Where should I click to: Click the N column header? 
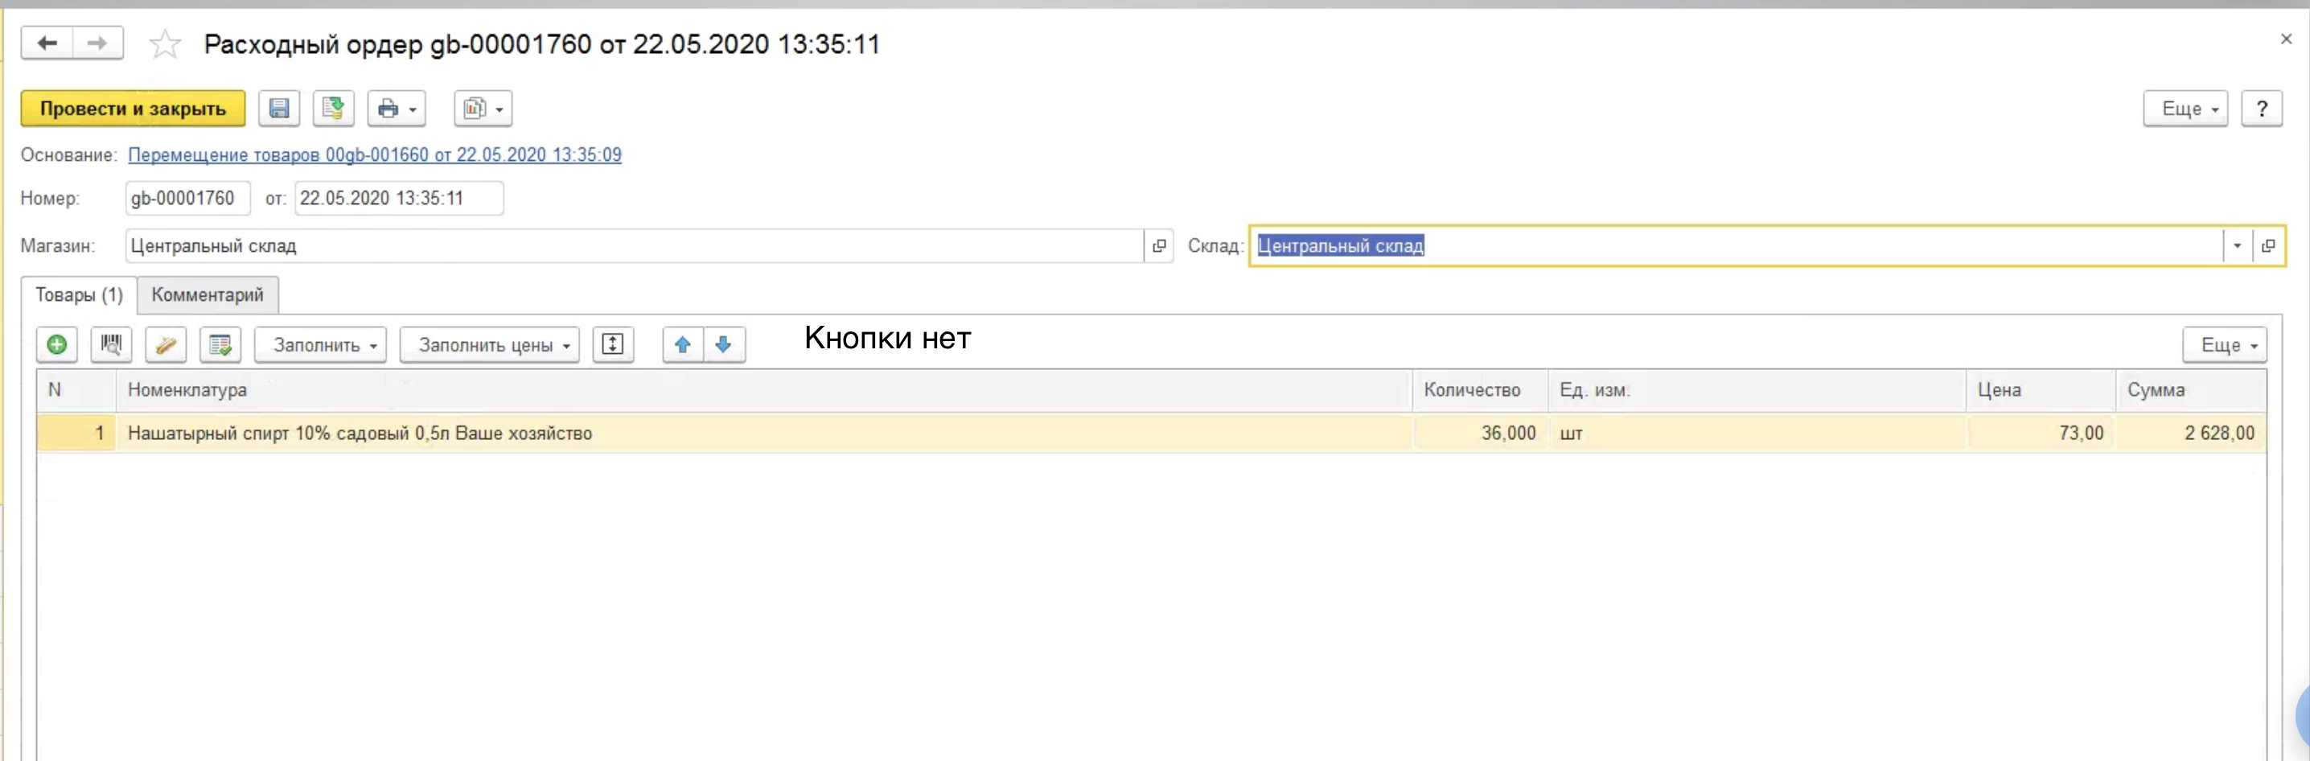76,390
